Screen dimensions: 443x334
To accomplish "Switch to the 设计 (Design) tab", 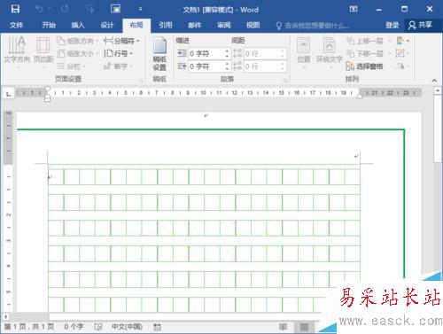I will click(107, 25).
